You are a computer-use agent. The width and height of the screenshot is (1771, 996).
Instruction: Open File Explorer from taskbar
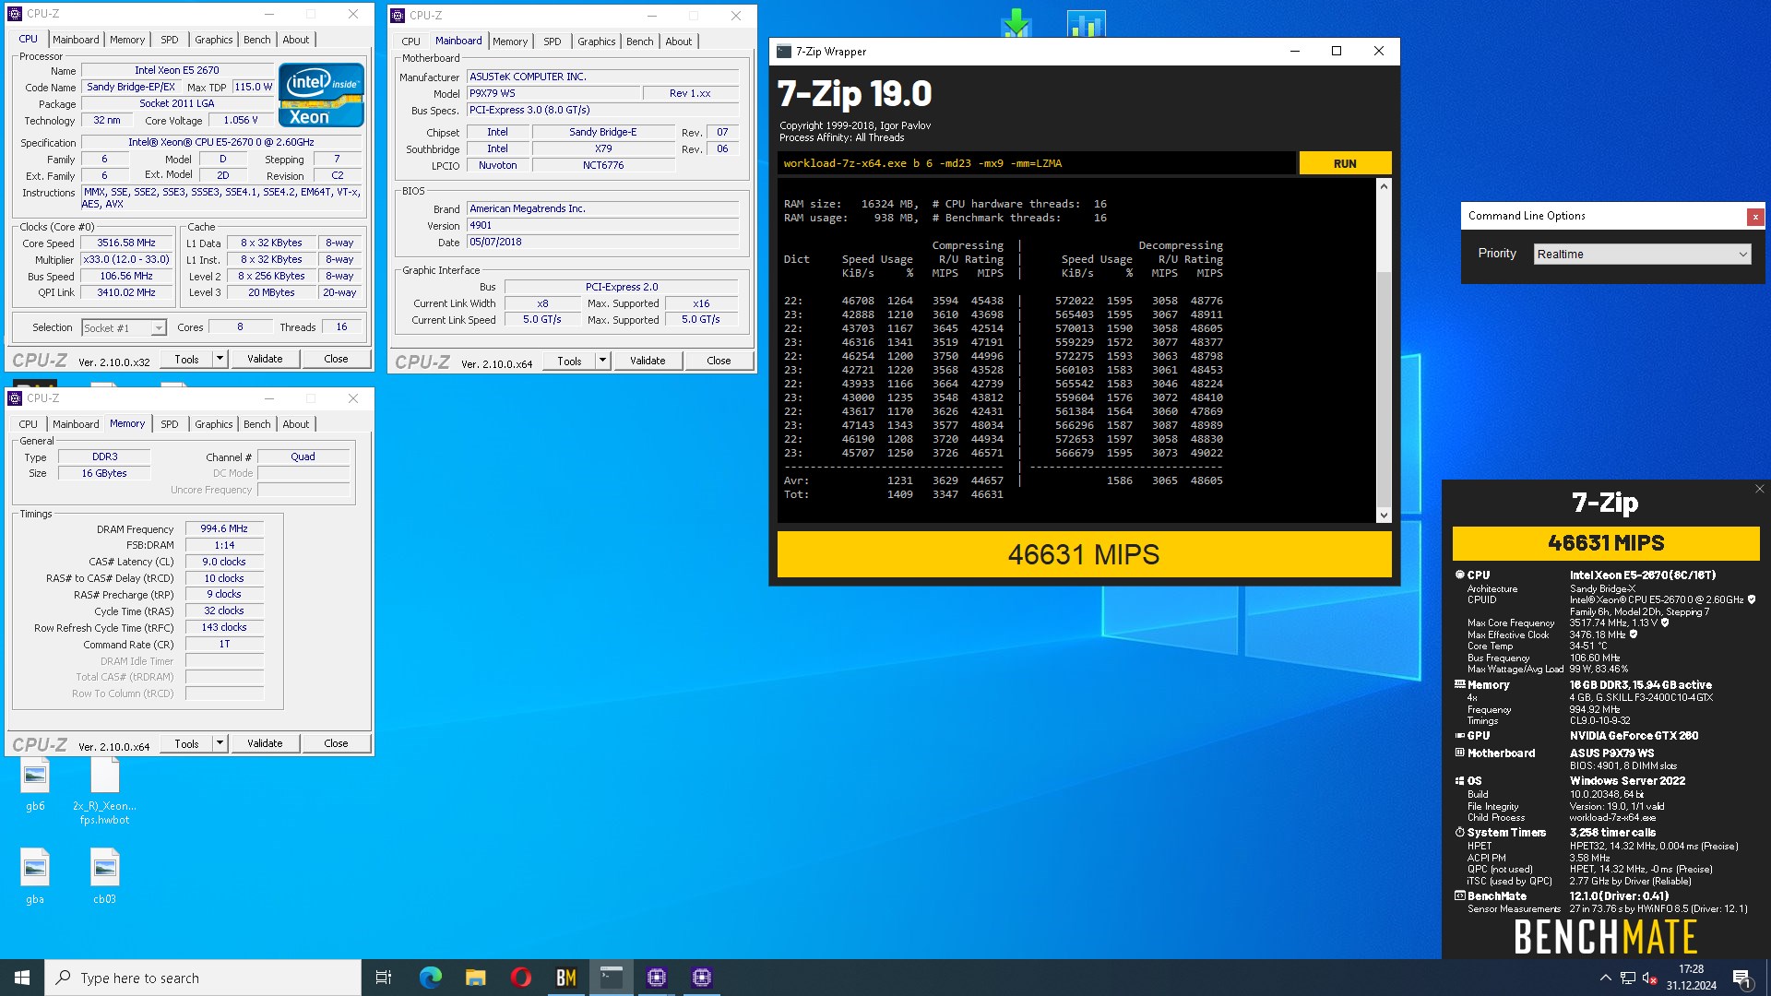click(475, 978)
